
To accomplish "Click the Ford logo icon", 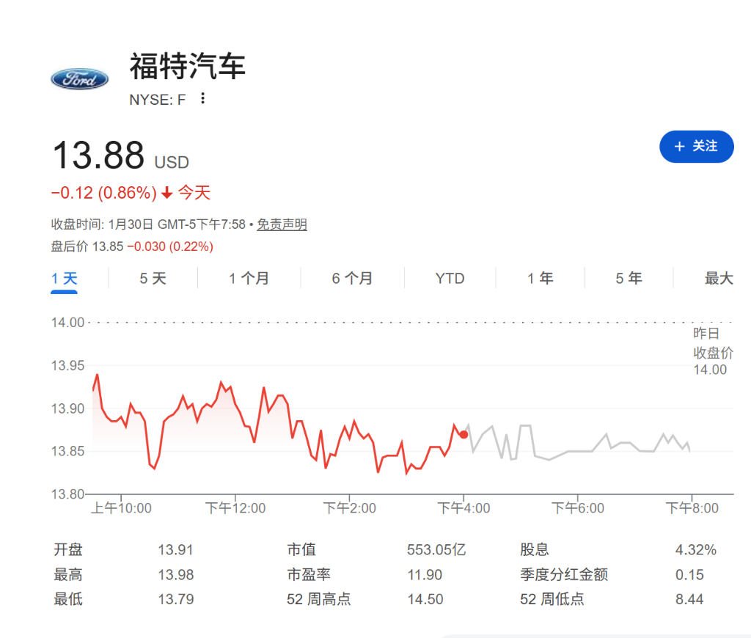I will 79,79.
